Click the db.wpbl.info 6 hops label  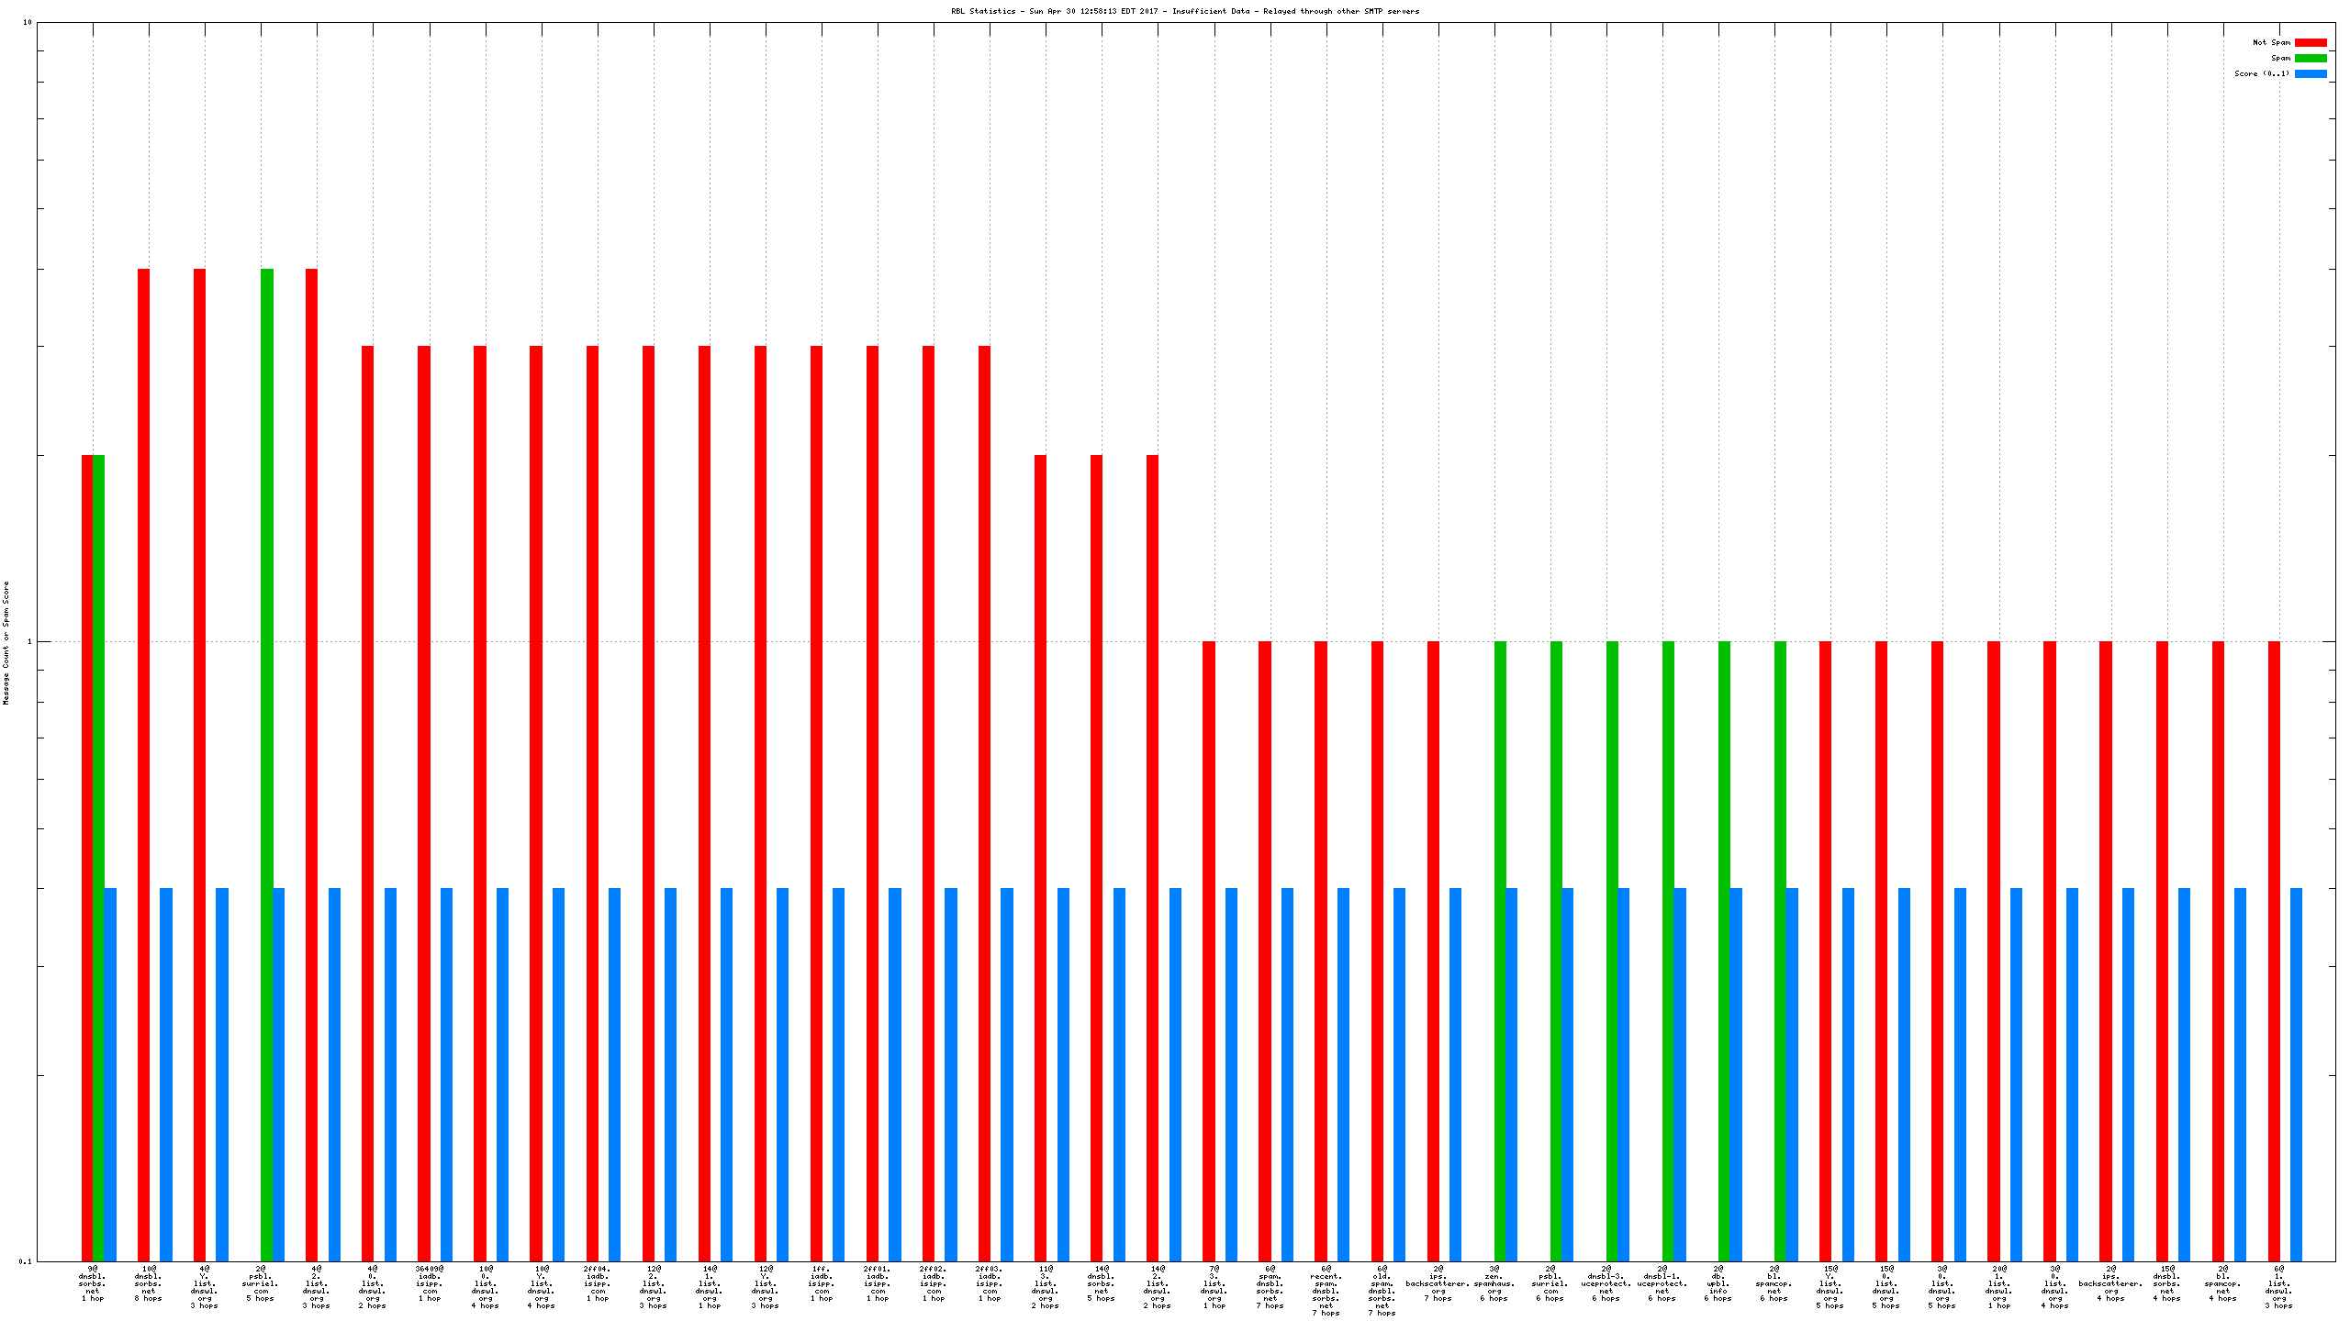click(1718, 1283)
